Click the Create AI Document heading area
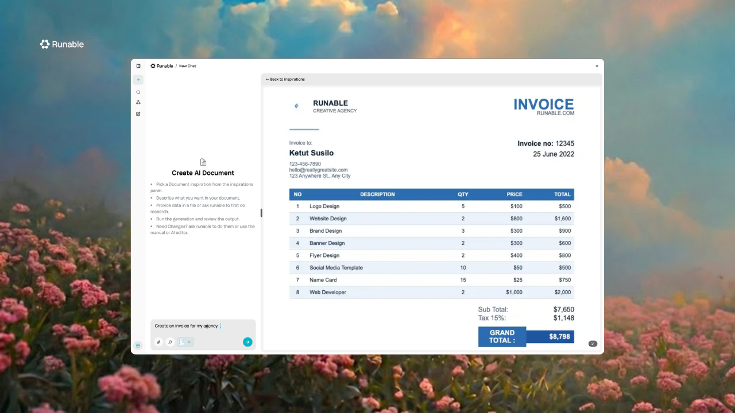The height and width of the screenshot is (413, 735). coord(203,173)
